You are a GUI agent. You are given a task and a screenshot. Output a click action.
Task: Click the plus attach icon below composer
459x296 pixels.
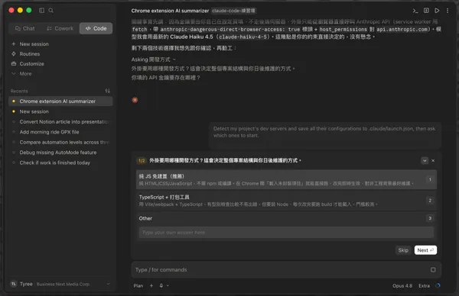151,286
